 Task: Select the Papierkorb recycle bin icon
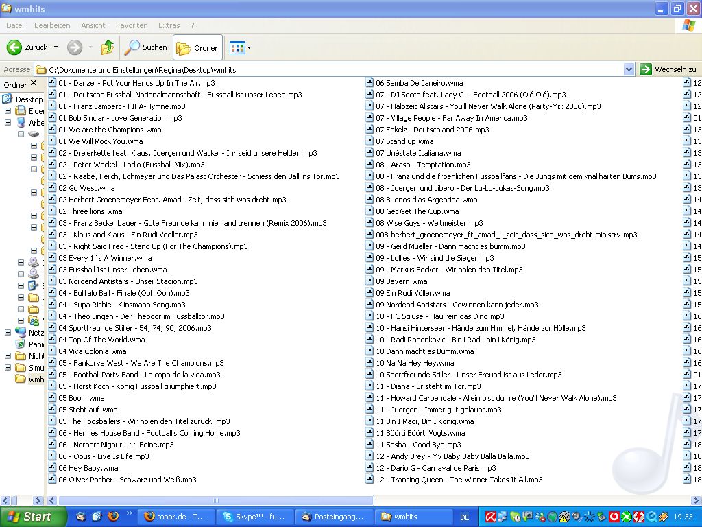point(21,344)
